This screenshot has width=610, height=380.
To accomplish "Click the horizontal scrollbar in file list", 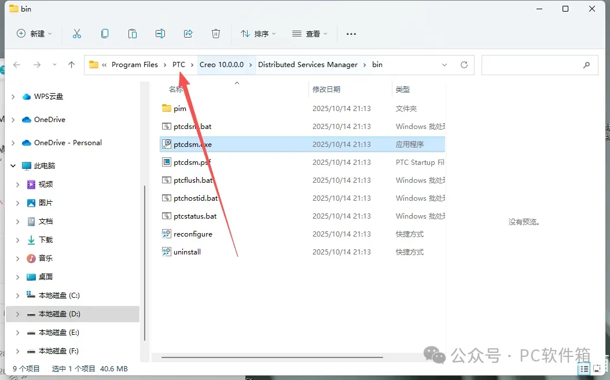I will point(272,357).
